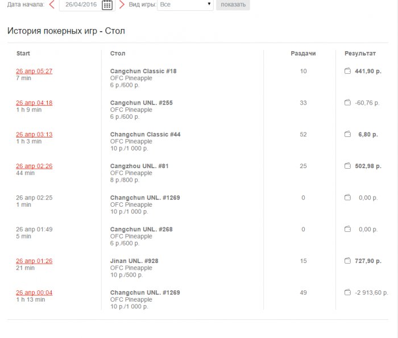Click wallet icon beside 502,98 result
The height and width of the screenshot is (338, 398).
[x=348, y=166]
